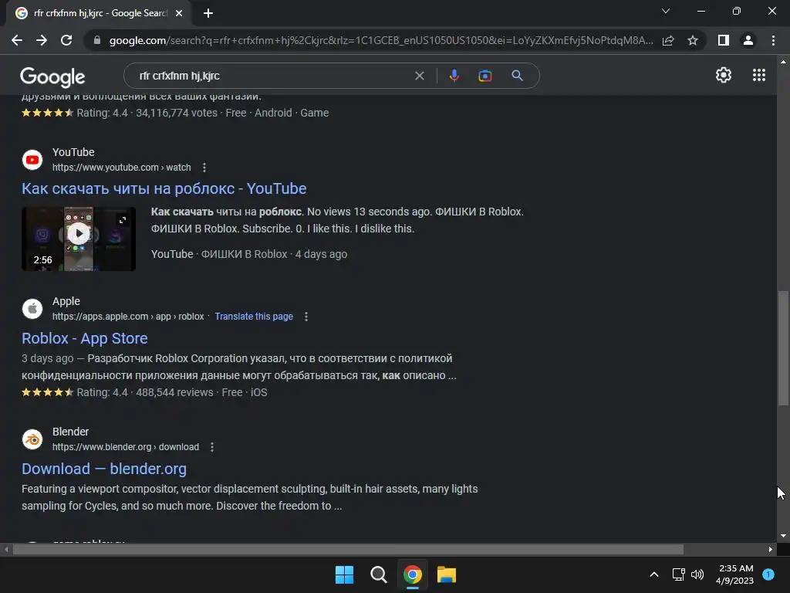Play the 2:56 video thumbnail
This screenshot has width=790, height=593.
79,239
